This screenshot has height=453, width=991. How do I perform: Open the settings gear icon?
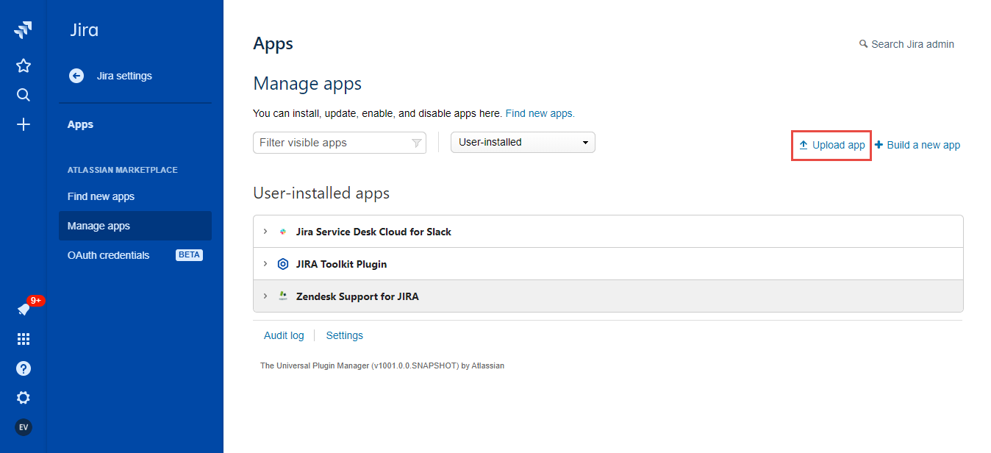24,398
